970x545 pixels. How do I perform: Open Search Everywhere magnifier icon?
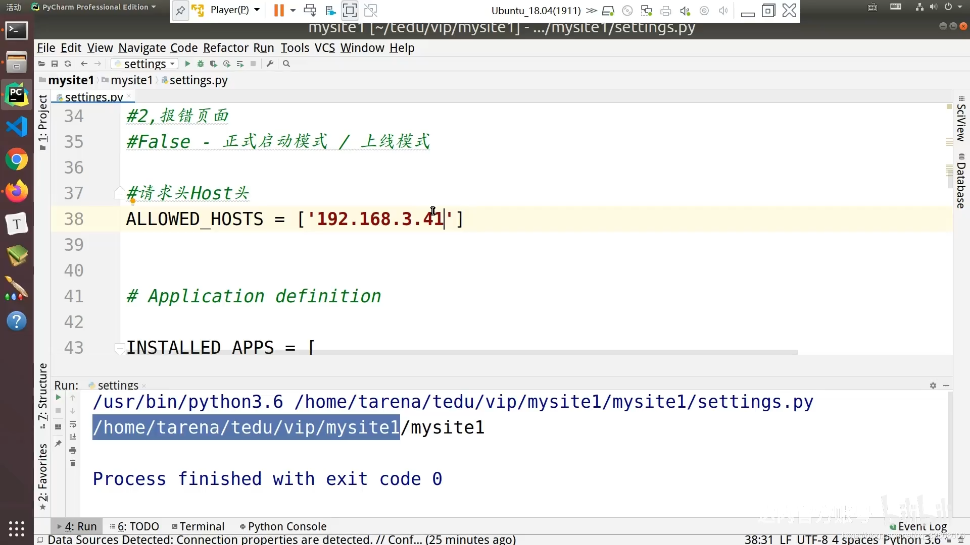tap(286, 64)
